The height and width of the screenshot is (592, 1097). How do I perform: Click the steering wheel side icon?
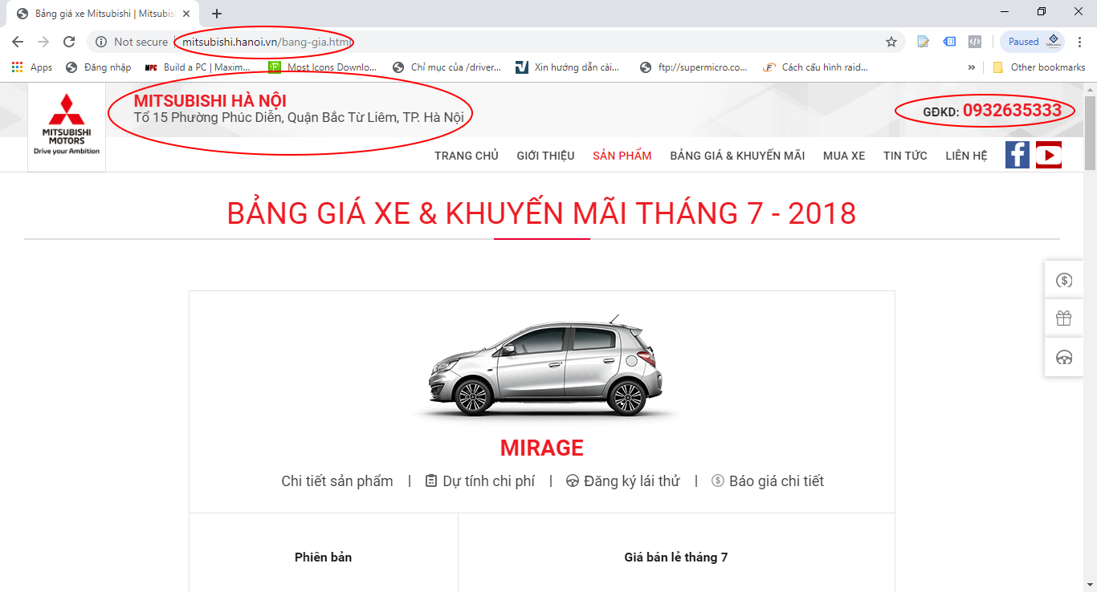pyautogui.click(x=1064, y=357)
